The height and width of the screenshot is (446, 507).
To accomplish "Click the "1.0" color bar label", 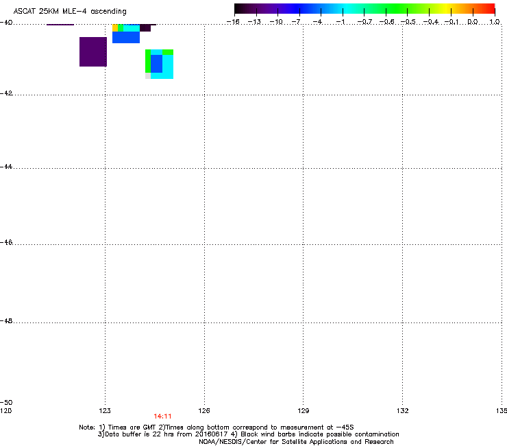I will [495, 22].
